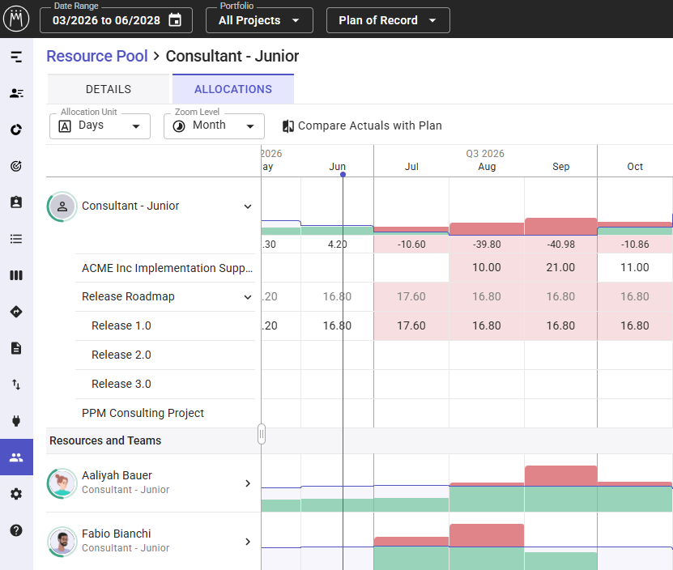This screenshot has height=570, width=673.
Task: Collapse the Consultant - Junior row chevron
Action: 248,206
